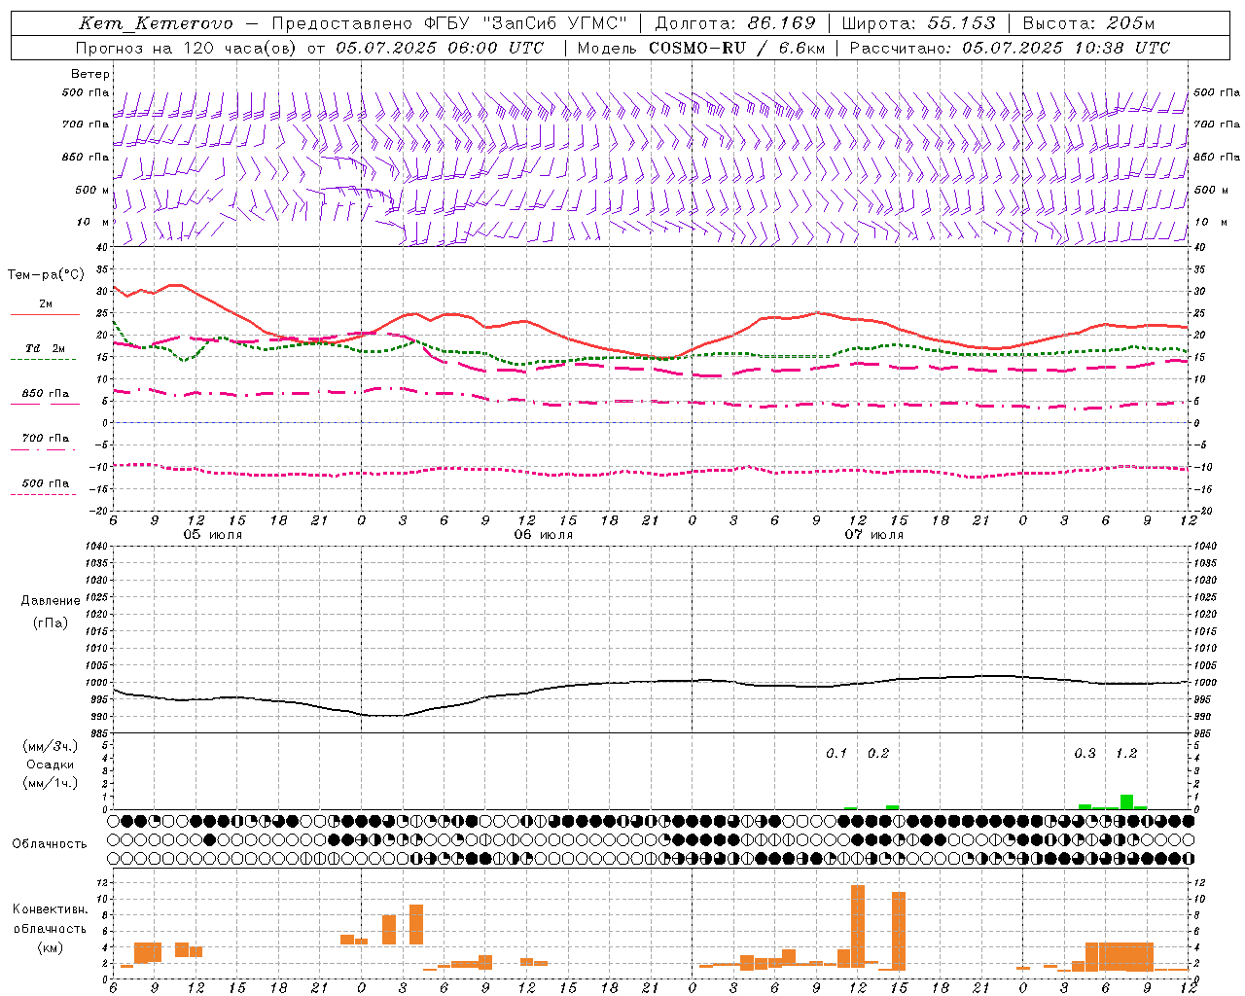Click the 0.2 precipitation amount

[x=878, y=754]
